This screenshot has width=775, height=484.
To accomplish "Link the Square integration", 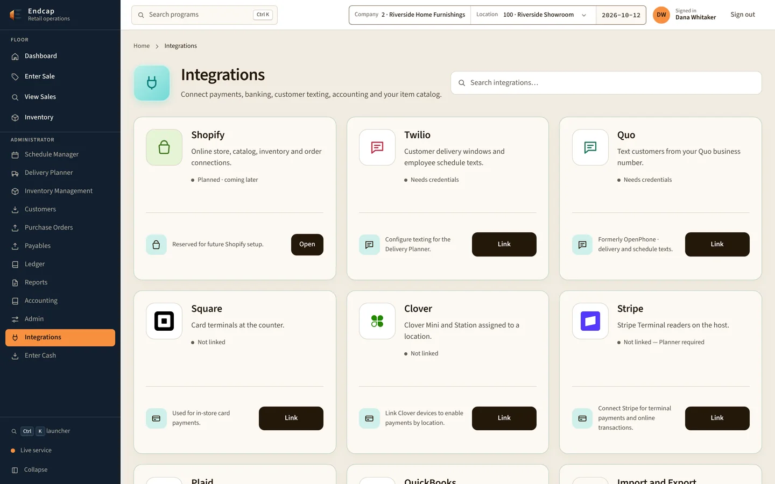I will (x=291, y=418).
